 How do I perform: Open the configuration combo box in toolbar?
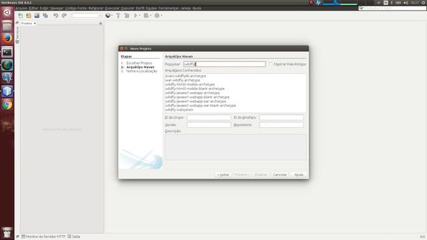[87, 15]
